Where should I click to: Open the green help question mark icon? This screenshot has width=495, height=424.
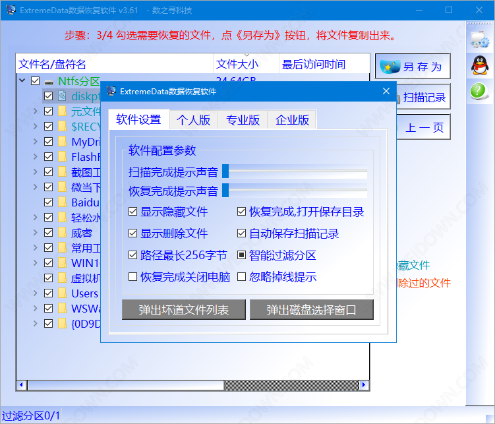(479, 91)
